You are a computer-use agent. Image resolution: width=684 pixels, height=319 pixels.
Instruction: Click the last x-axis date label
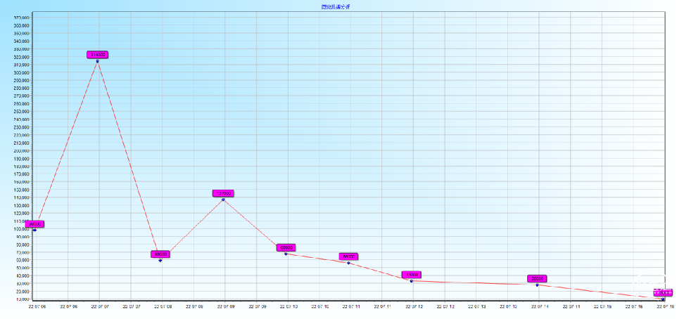666,306
